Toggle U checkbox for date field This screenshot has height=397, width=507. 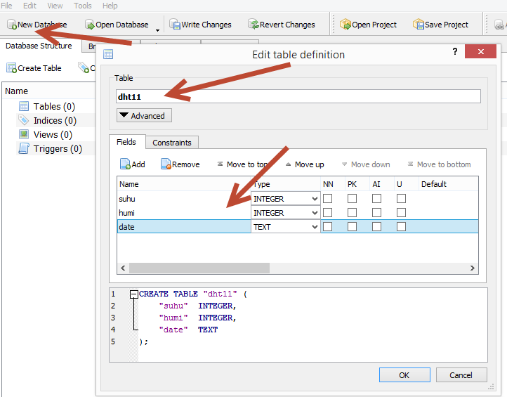pyautogui.click(x=401, y=226)
